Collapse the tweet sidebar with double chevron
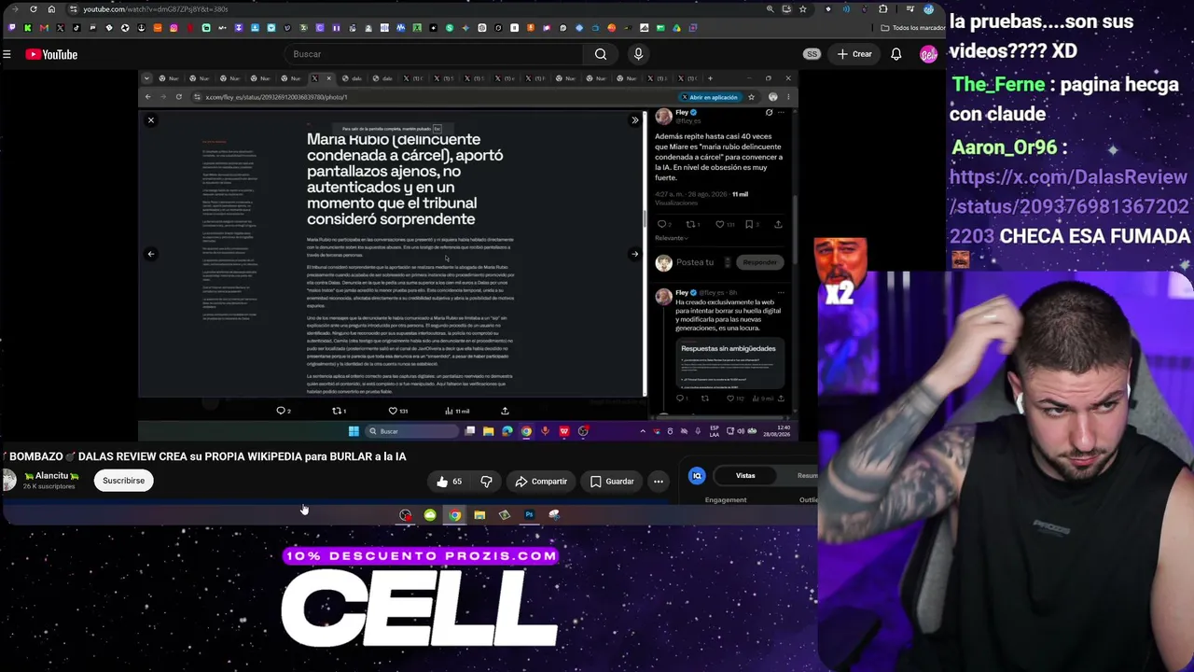Viewport: 1194px width, 672px height. click(x=635, y=120)
